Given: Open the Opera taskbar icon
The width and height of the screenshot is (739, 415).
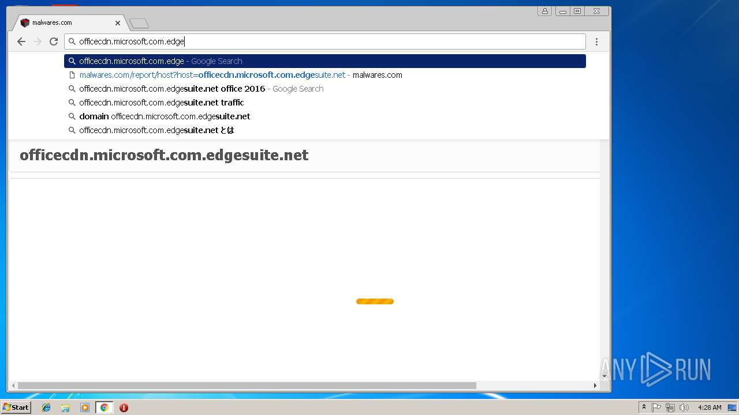Looking at the screenshot, I should (124, 408).
